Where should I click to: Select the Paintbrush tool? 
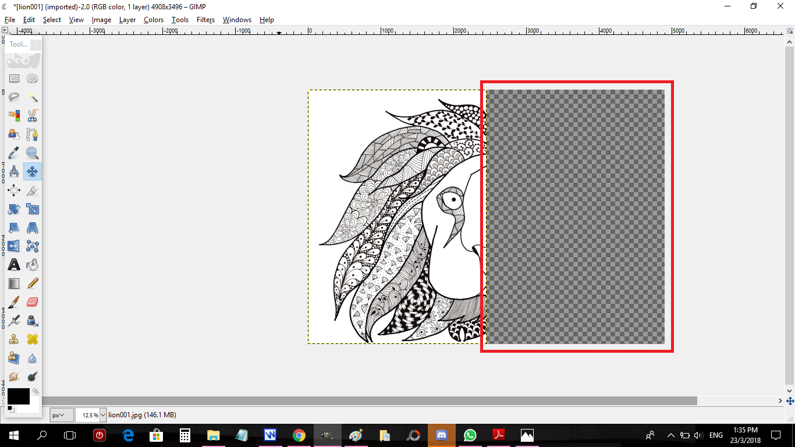click(x=14, y=302)
